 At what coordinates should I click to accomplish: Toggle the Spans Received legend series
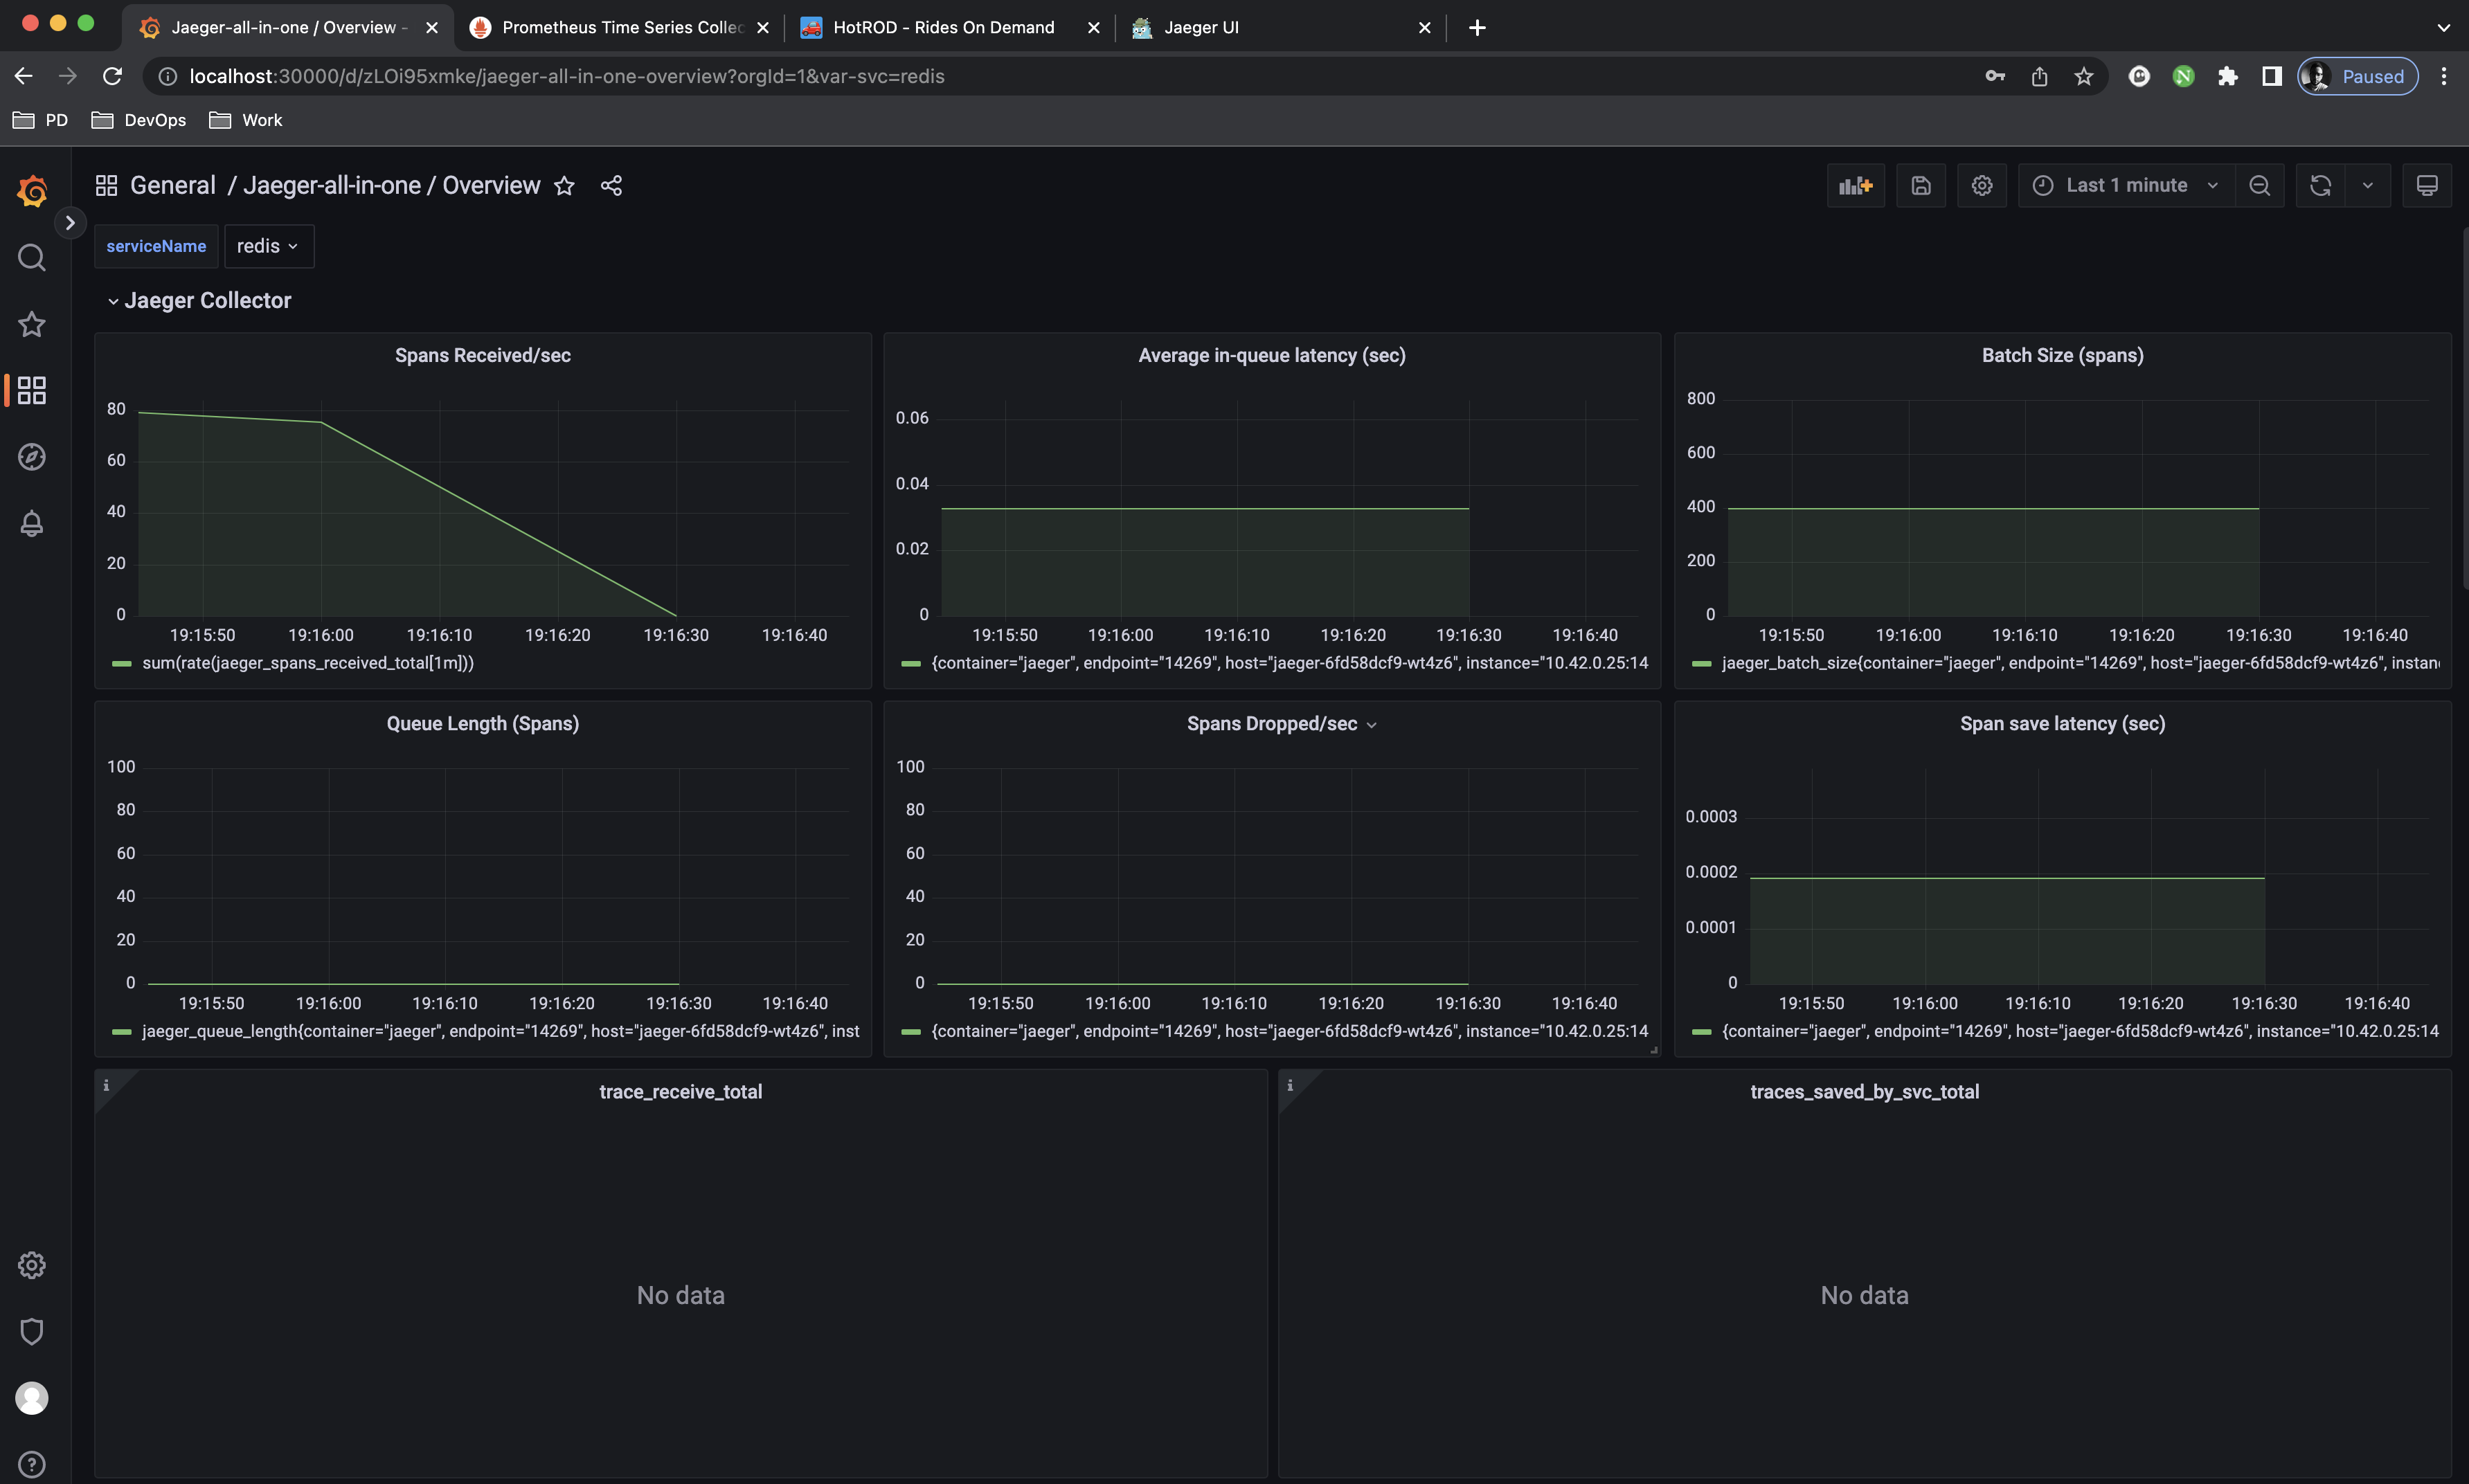pyautogui.click(x=307, y=663)
